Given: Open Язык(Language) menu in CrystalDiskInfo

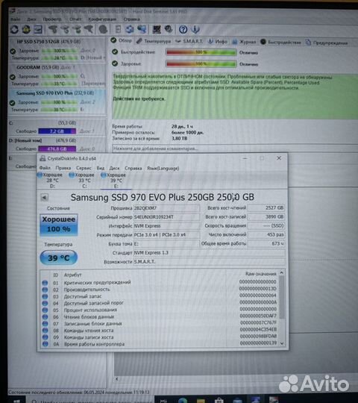Looking at the screenshot, I should [163, 169].
